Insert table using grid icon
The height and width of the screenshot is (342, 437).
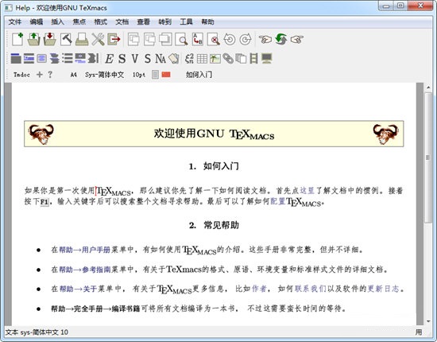[x=202, y=59]
